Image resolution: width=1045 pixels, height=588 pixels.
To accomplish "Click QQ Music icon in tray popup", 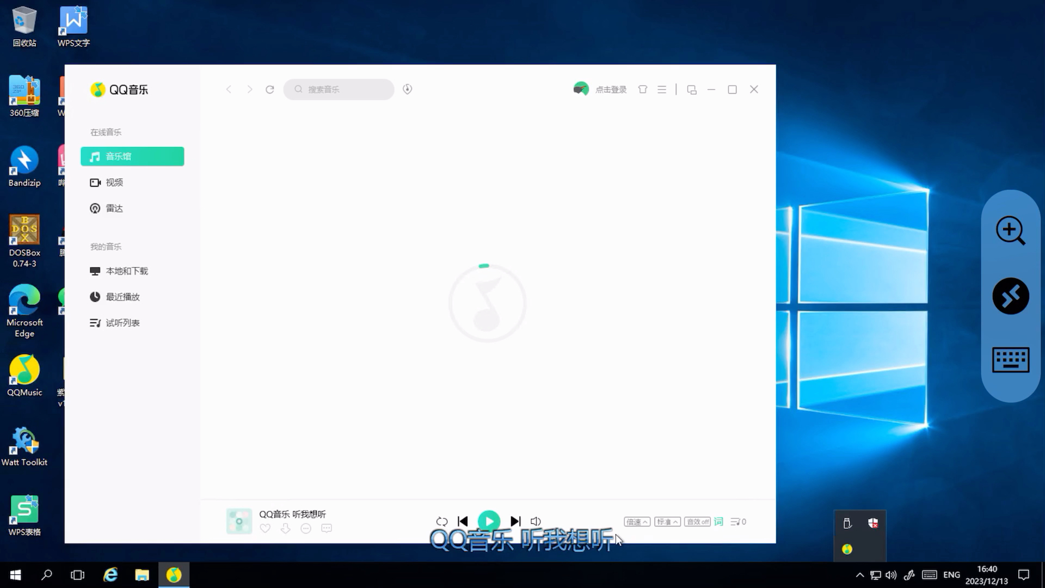I will pyautogui.click(x=847, y=549).
